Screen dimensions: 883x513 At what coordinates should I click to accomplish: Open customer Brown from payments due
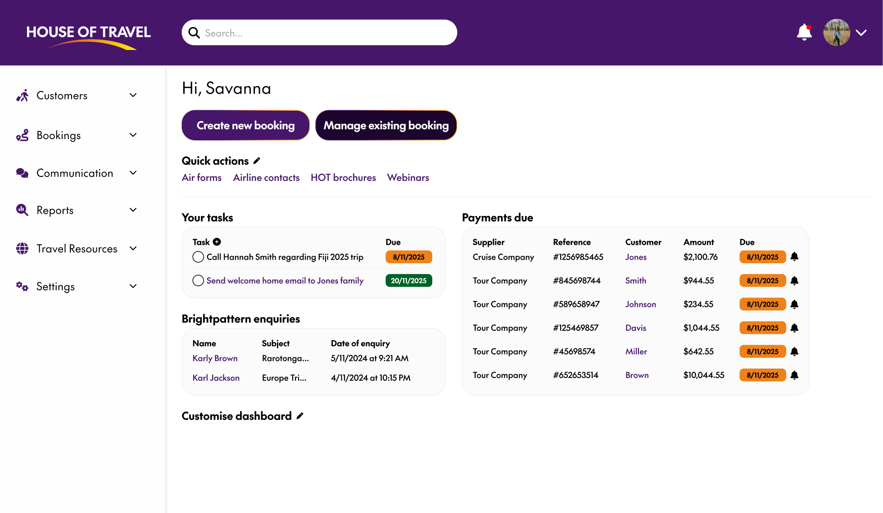click(x=637, y=375)
